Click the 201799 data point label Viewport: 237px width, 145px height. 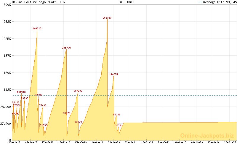pyautogui.click(x=66, y=48)
